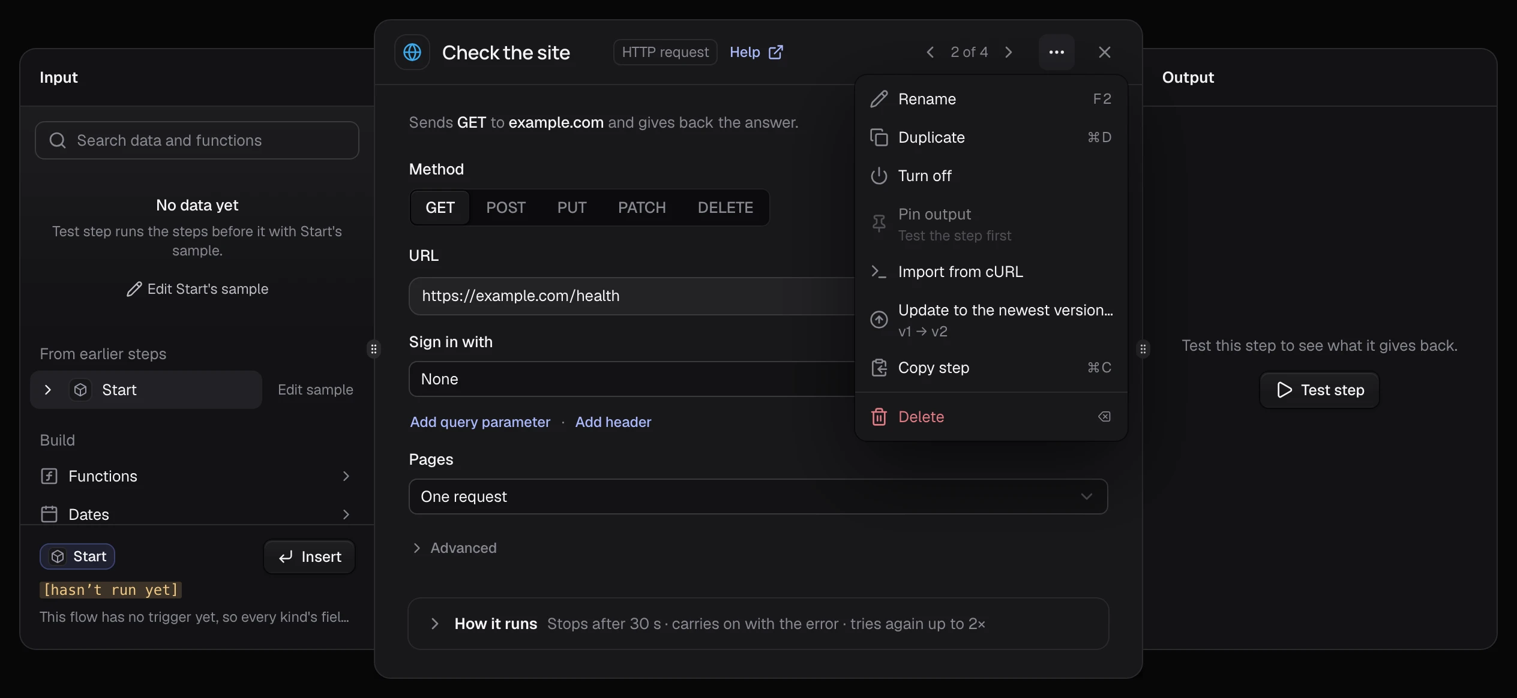The width and height of the screenshot is (1517, 698).
Task: Open the three-dots more options button
Action: coord(1056,52)
